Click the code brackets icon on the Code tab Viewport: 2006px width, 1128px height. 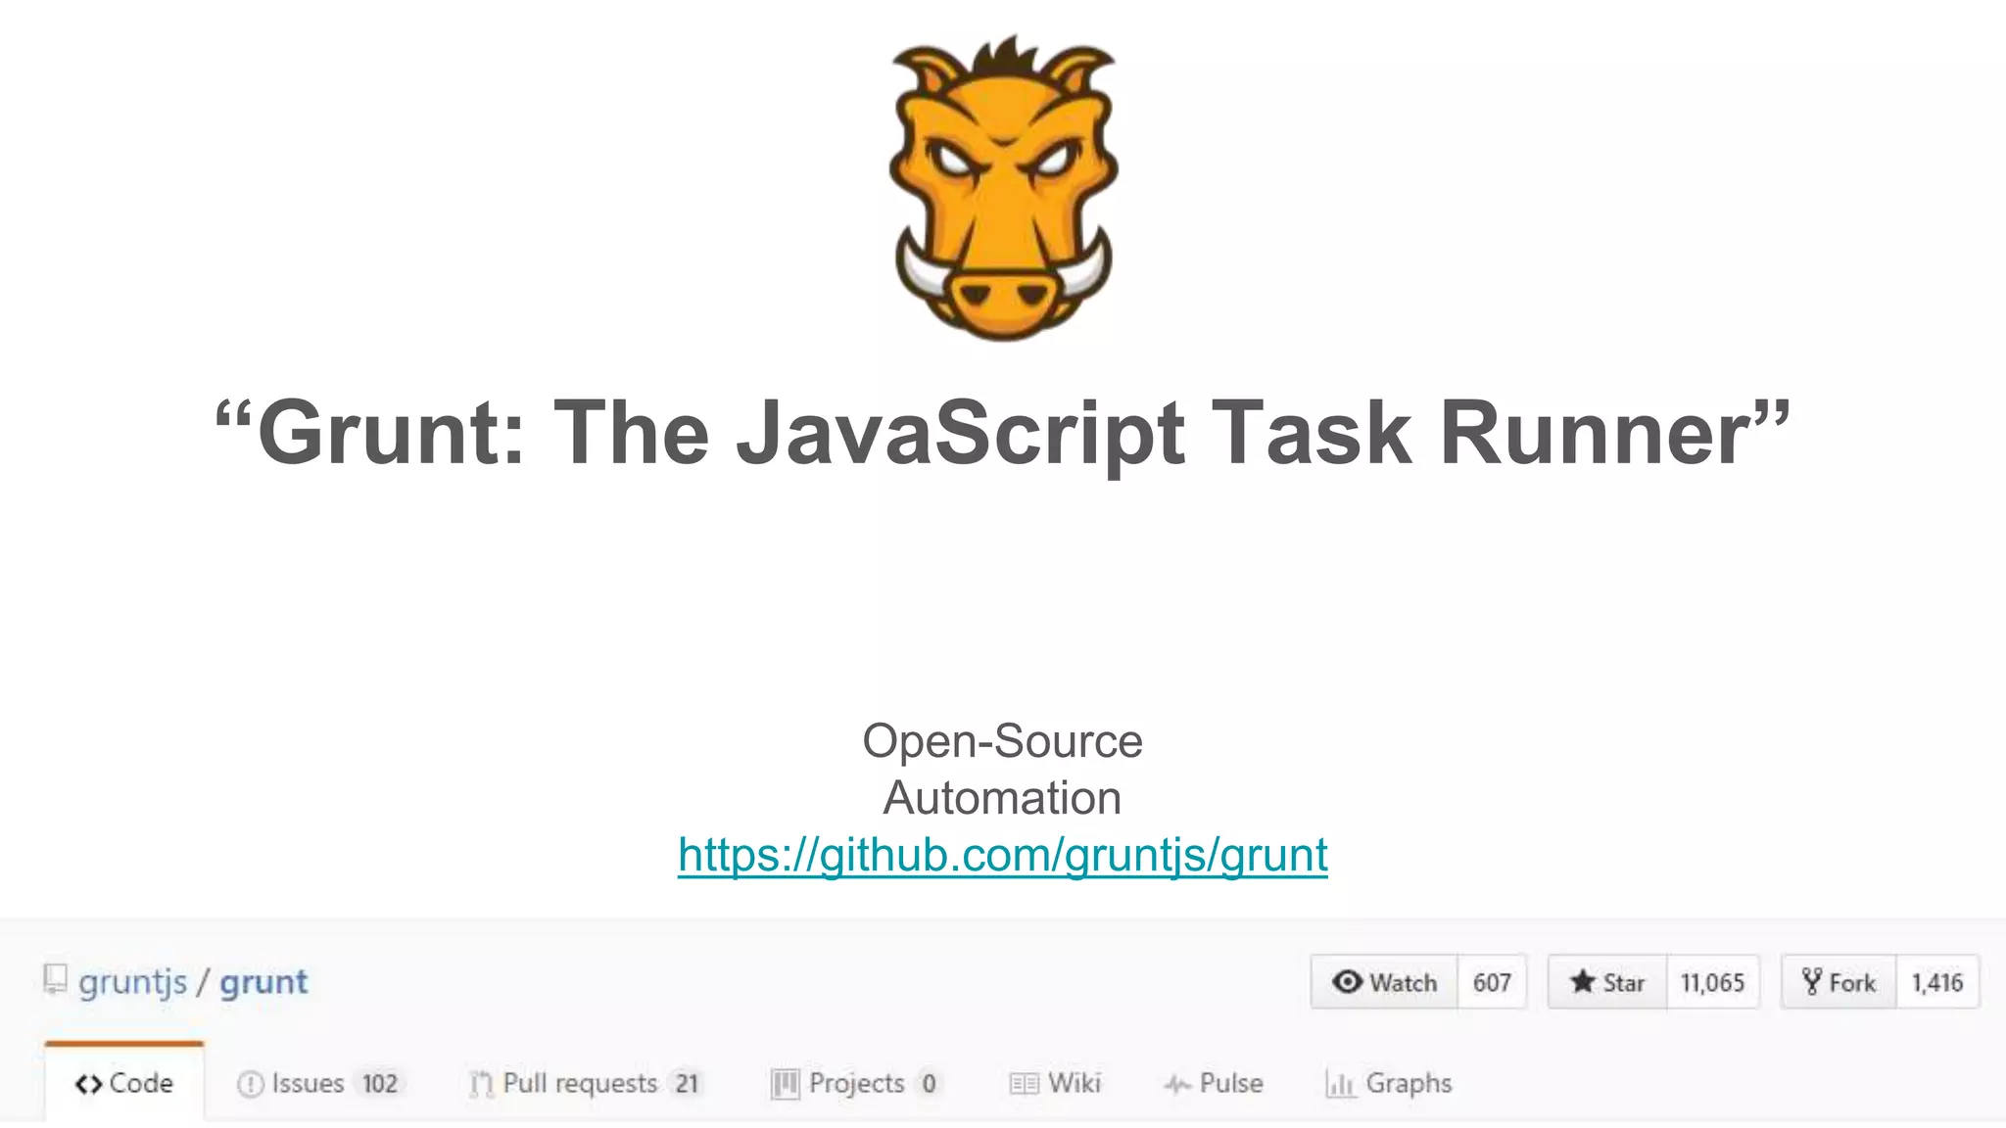pyautogui.click(x=88, y=1084)
